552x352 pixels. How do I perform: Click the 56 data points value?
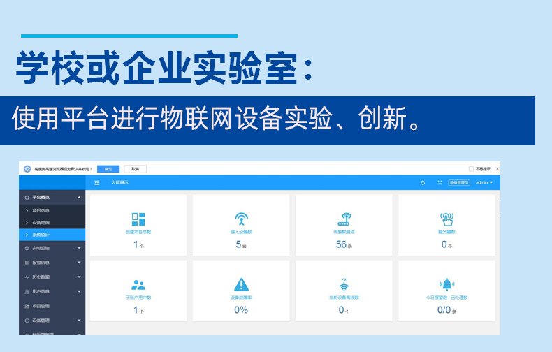click(x=341, y=244)
